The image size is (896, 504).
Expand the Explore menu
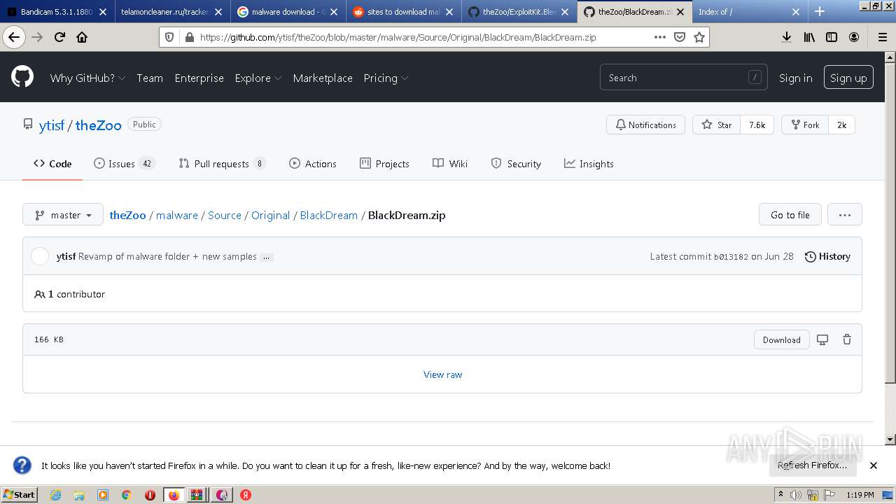[x=258, y=78]
